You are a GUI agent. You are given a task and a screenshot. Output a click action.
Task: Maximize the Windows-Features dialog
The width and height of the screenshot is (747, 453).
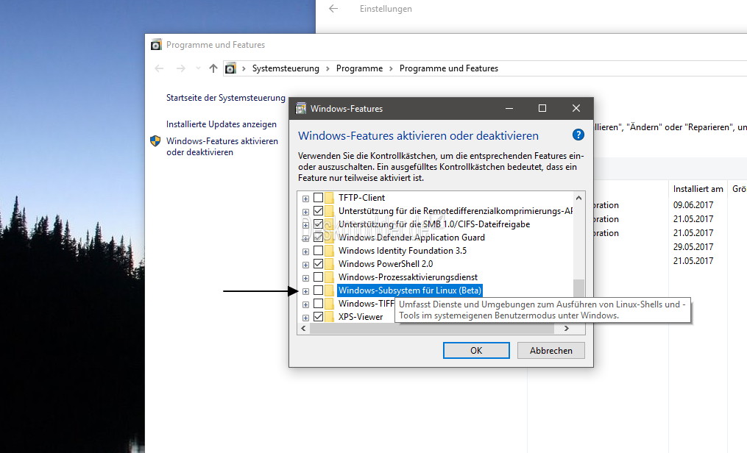[x=542, y=109]
